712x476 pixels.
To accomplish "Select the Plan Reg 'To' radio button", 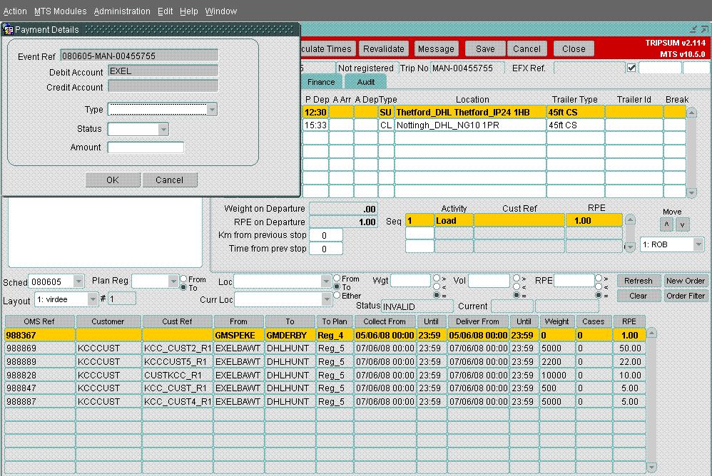I will pos(183,287).
